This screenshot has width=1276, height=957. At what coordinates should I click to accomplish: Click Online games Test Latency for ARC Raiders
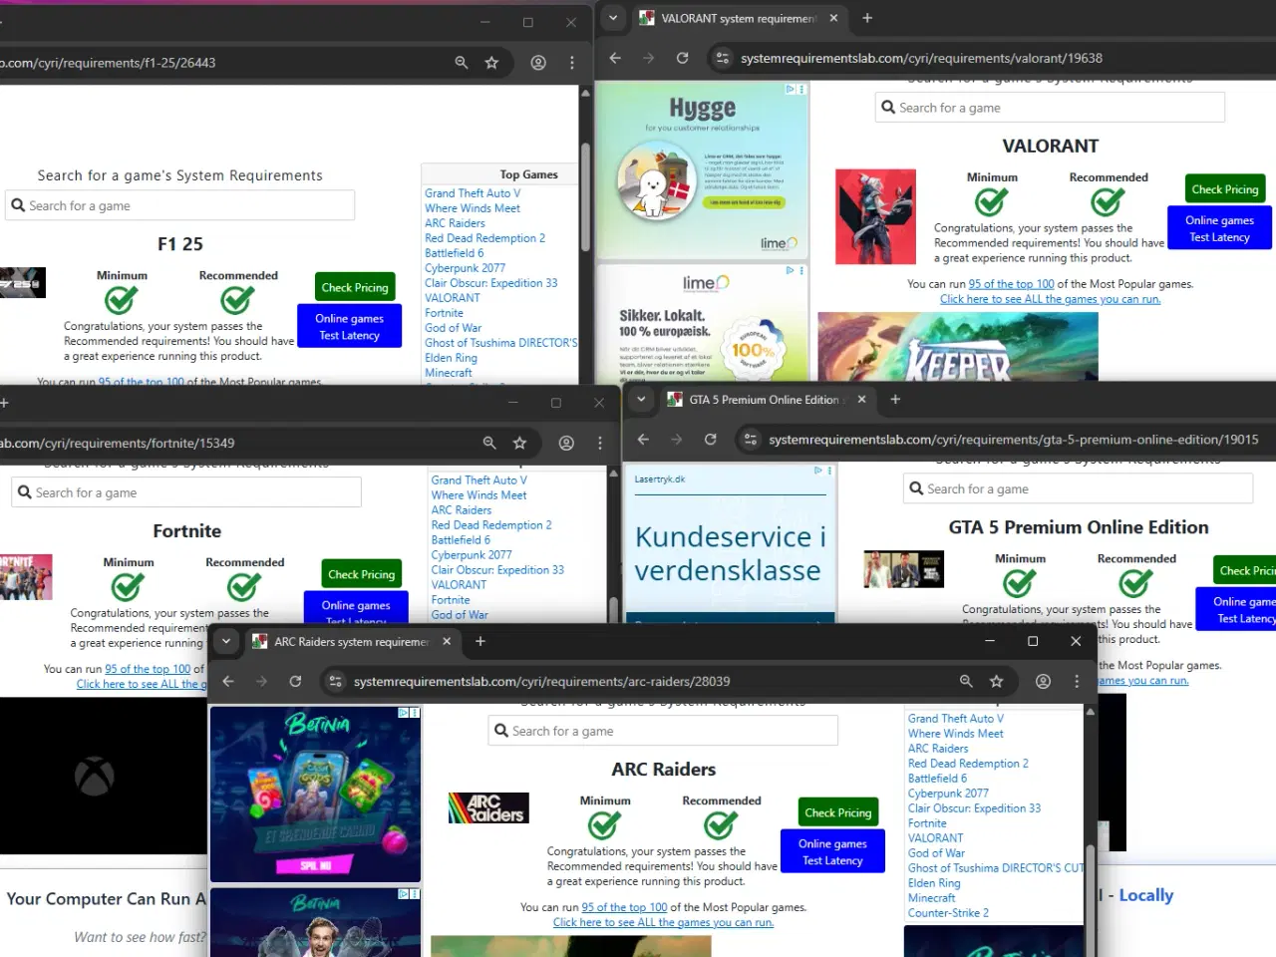pyautogui.click(x=832, y=852)
